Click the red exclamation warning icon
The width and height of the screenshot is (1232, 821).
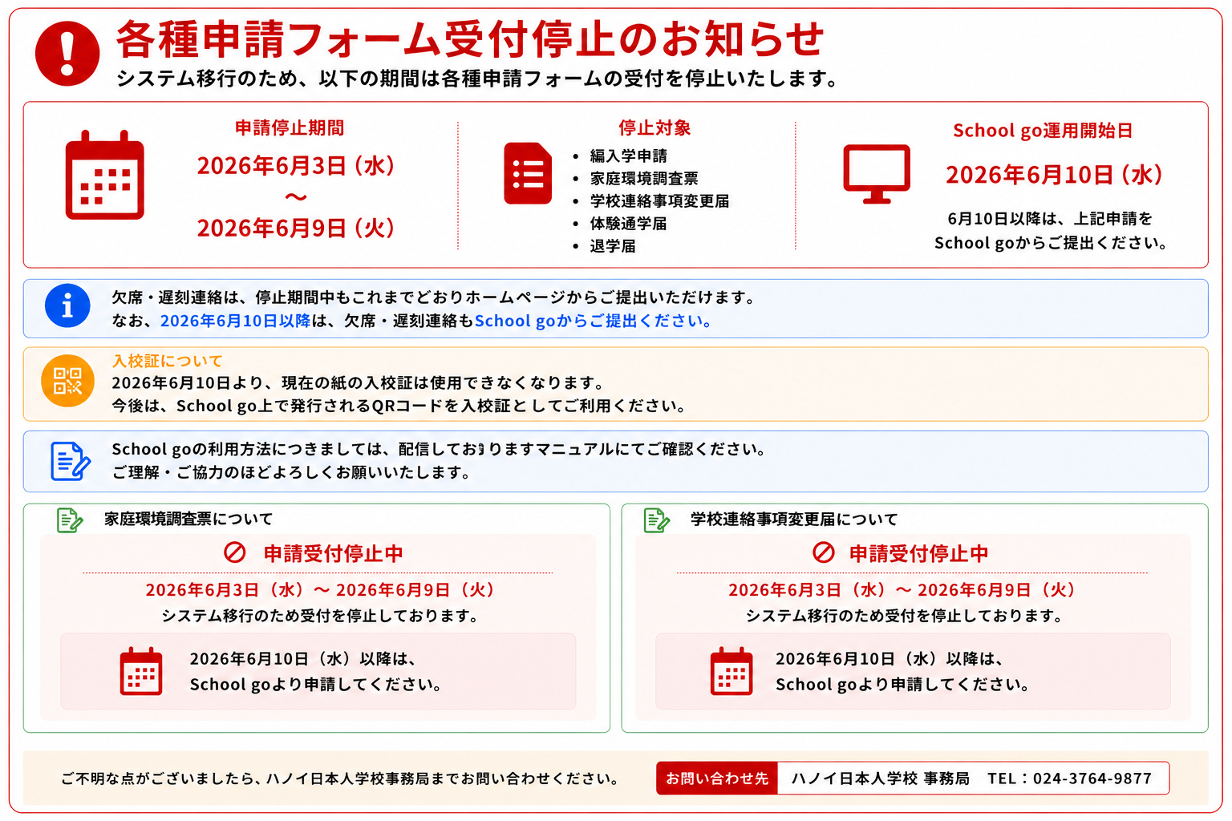tap(67, 54)
